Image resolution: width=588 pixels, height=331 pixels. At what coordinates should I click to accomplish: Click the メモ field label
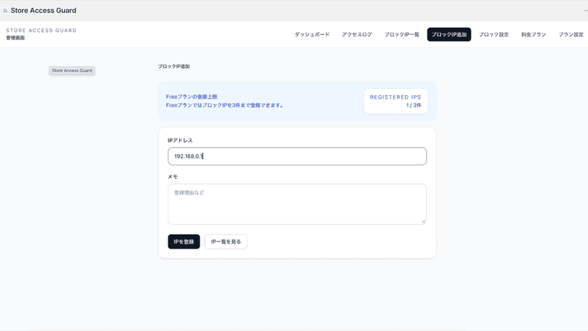pyautogui.click(x=173, y=177)
